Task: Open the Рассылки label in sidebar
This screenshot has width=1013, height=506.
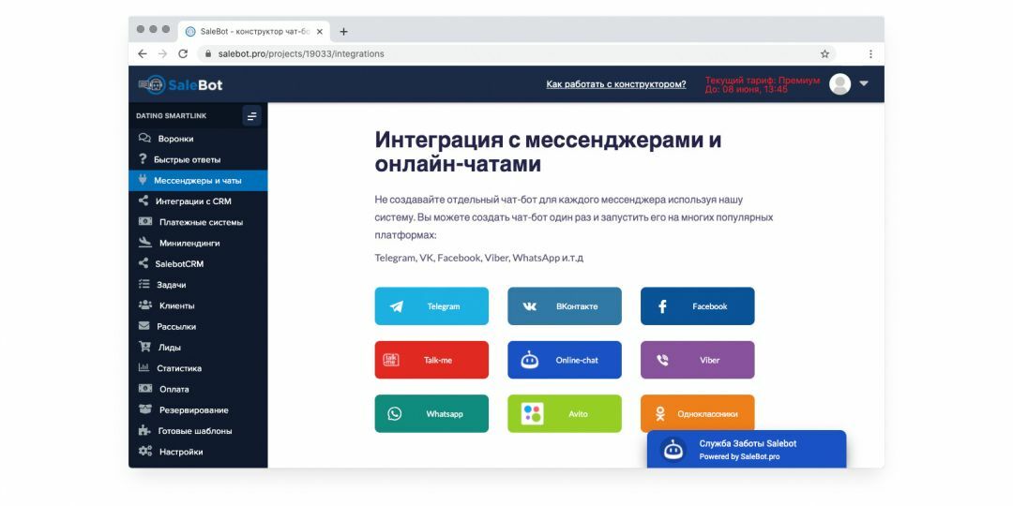Action: (x=176, y=327)
